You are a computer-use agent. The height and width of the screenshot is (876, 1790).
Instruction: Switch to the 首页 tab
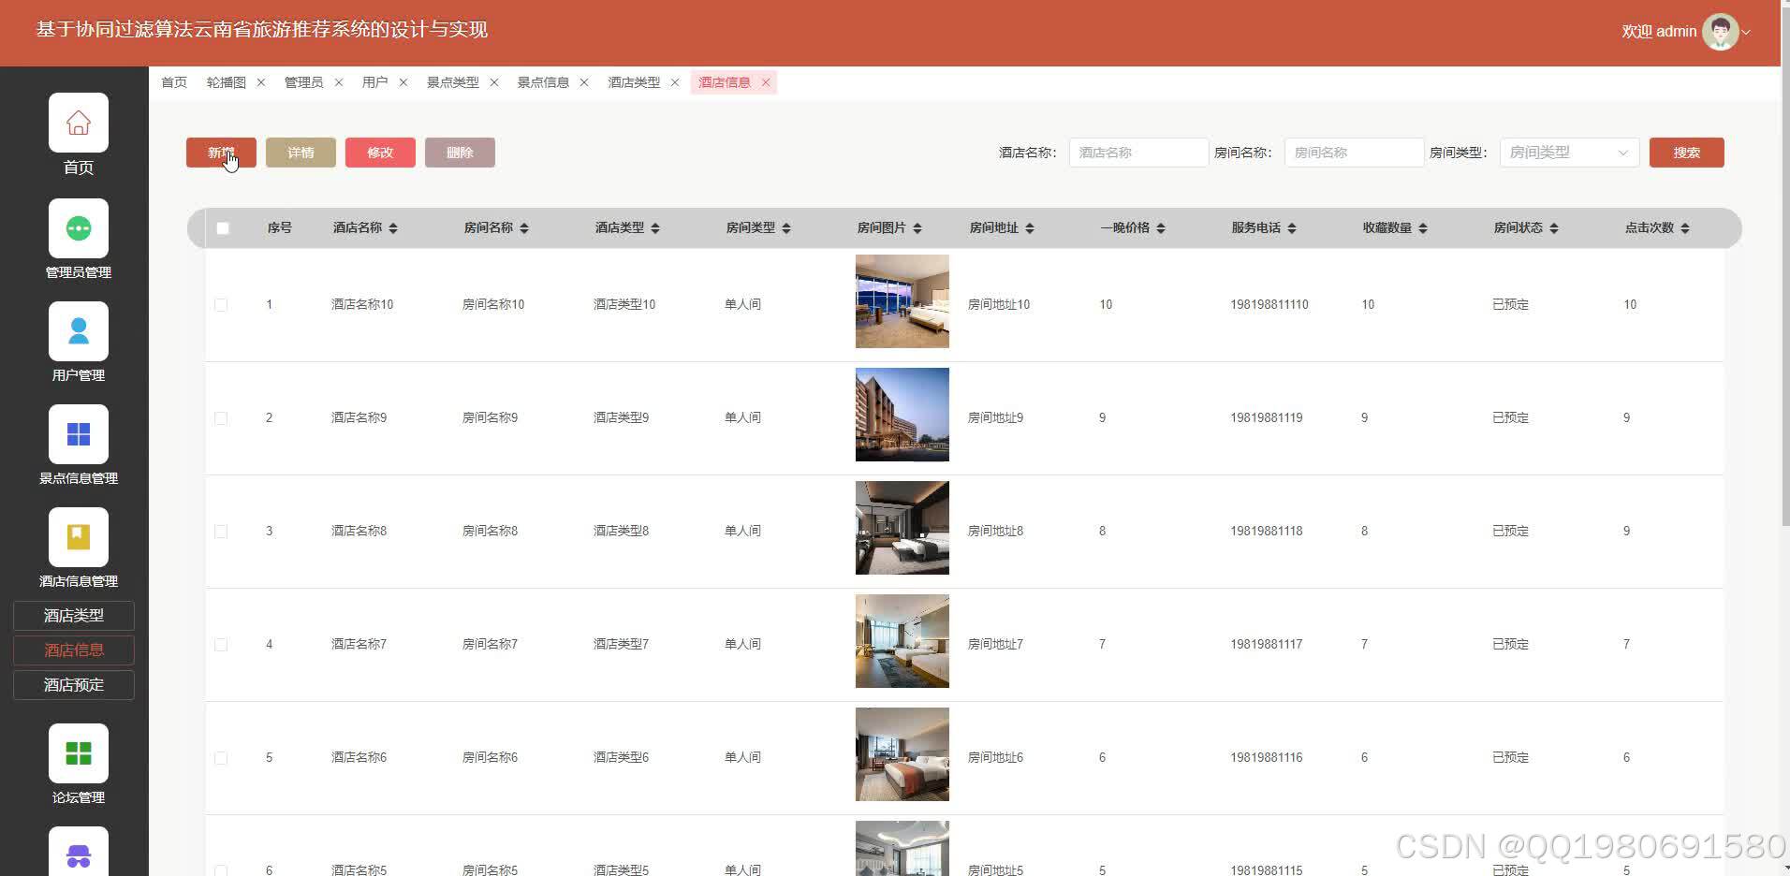[174, 82]
